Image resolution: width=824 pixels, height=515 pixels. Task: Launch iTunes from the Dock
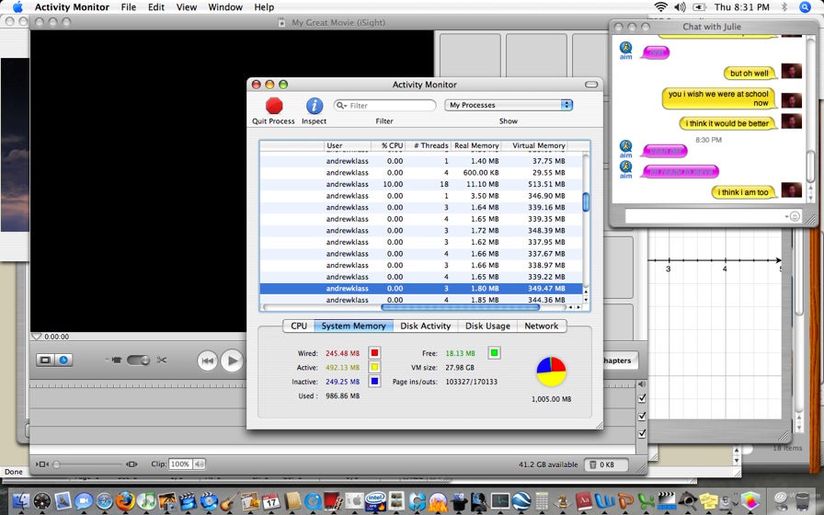point(146,502)
